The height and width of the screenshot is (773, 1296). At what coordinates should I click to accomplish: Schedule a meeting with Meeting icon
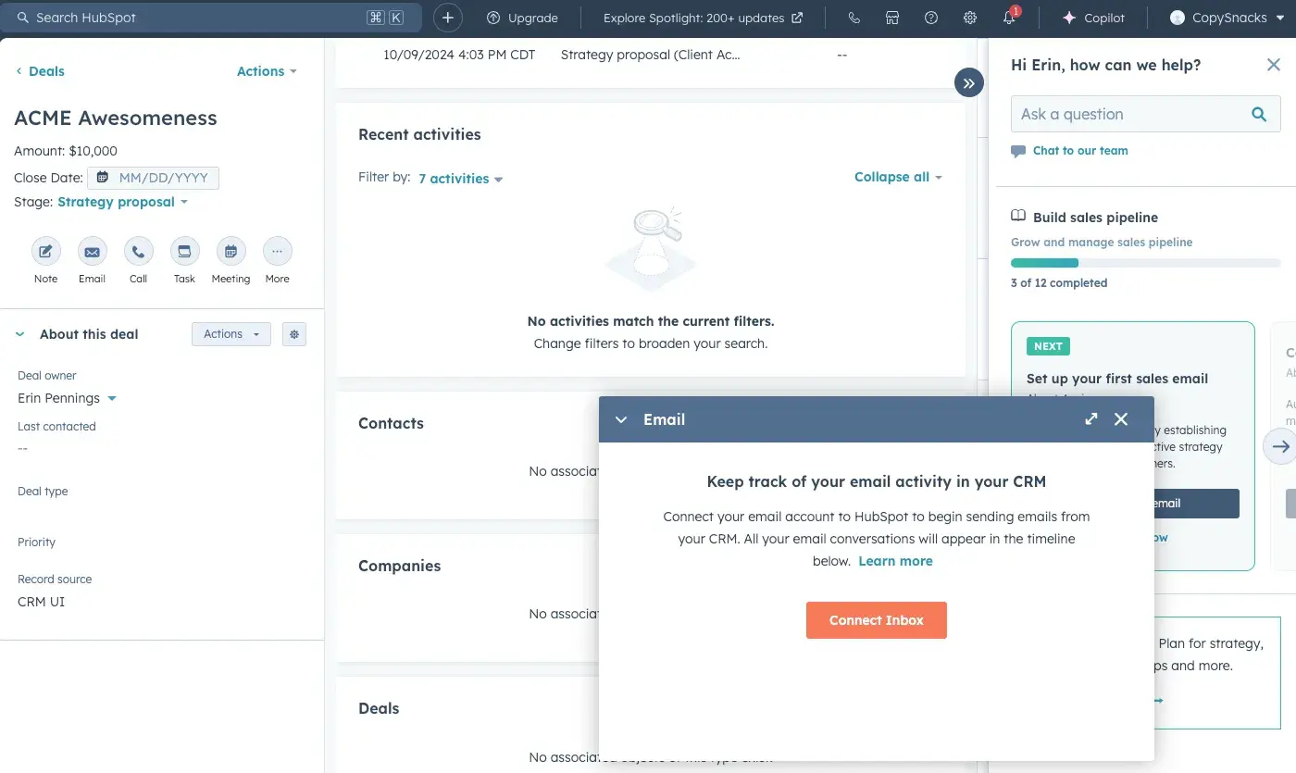[231, 252]
